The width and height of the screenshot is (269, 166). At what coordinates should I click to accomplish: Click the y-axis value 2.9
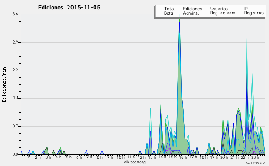coord(15,42)
